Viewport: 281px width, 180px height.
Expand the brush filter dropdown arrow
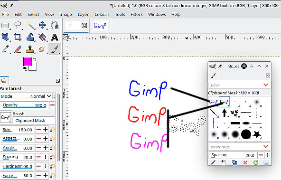(266, 85)
